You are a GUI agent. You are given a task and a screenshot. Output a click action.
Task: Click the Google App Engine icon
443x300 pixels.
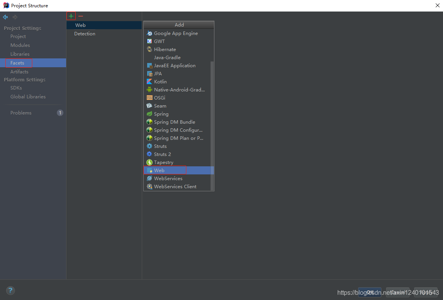tap(149, 33)
